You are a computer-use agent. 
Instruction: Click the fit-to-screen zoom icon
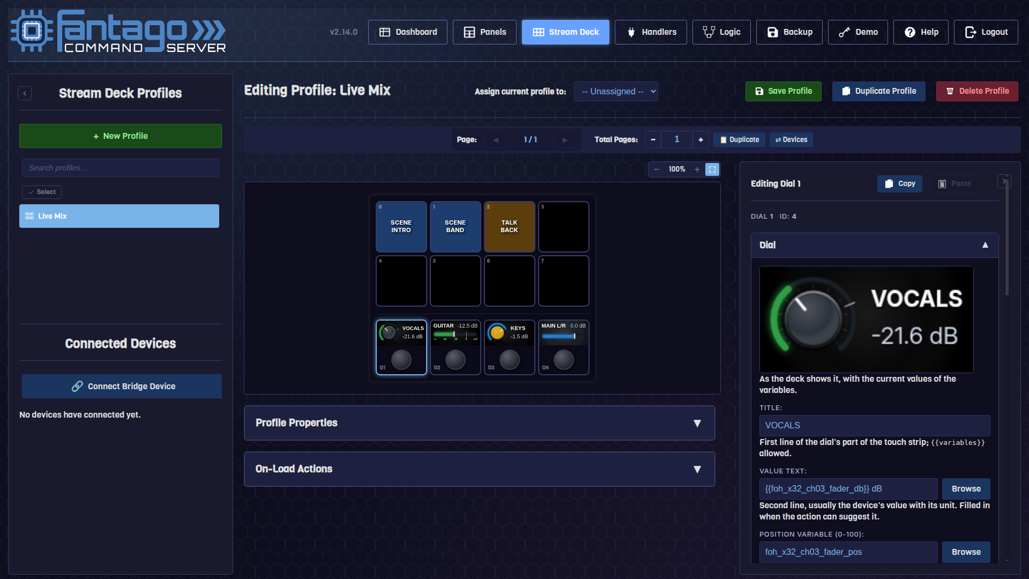(x=712, y=169)
